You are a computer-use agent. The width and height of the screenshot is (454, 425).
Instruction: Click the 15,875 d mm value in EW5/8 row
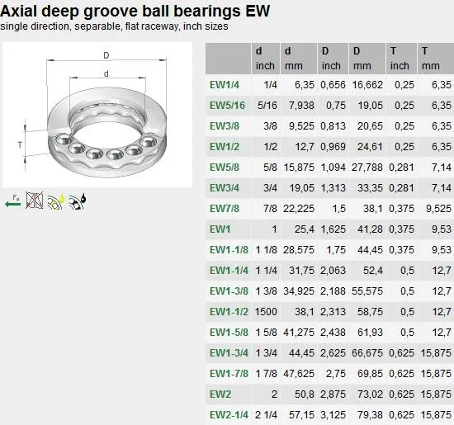pyautogui.click(x=299, y=168)
